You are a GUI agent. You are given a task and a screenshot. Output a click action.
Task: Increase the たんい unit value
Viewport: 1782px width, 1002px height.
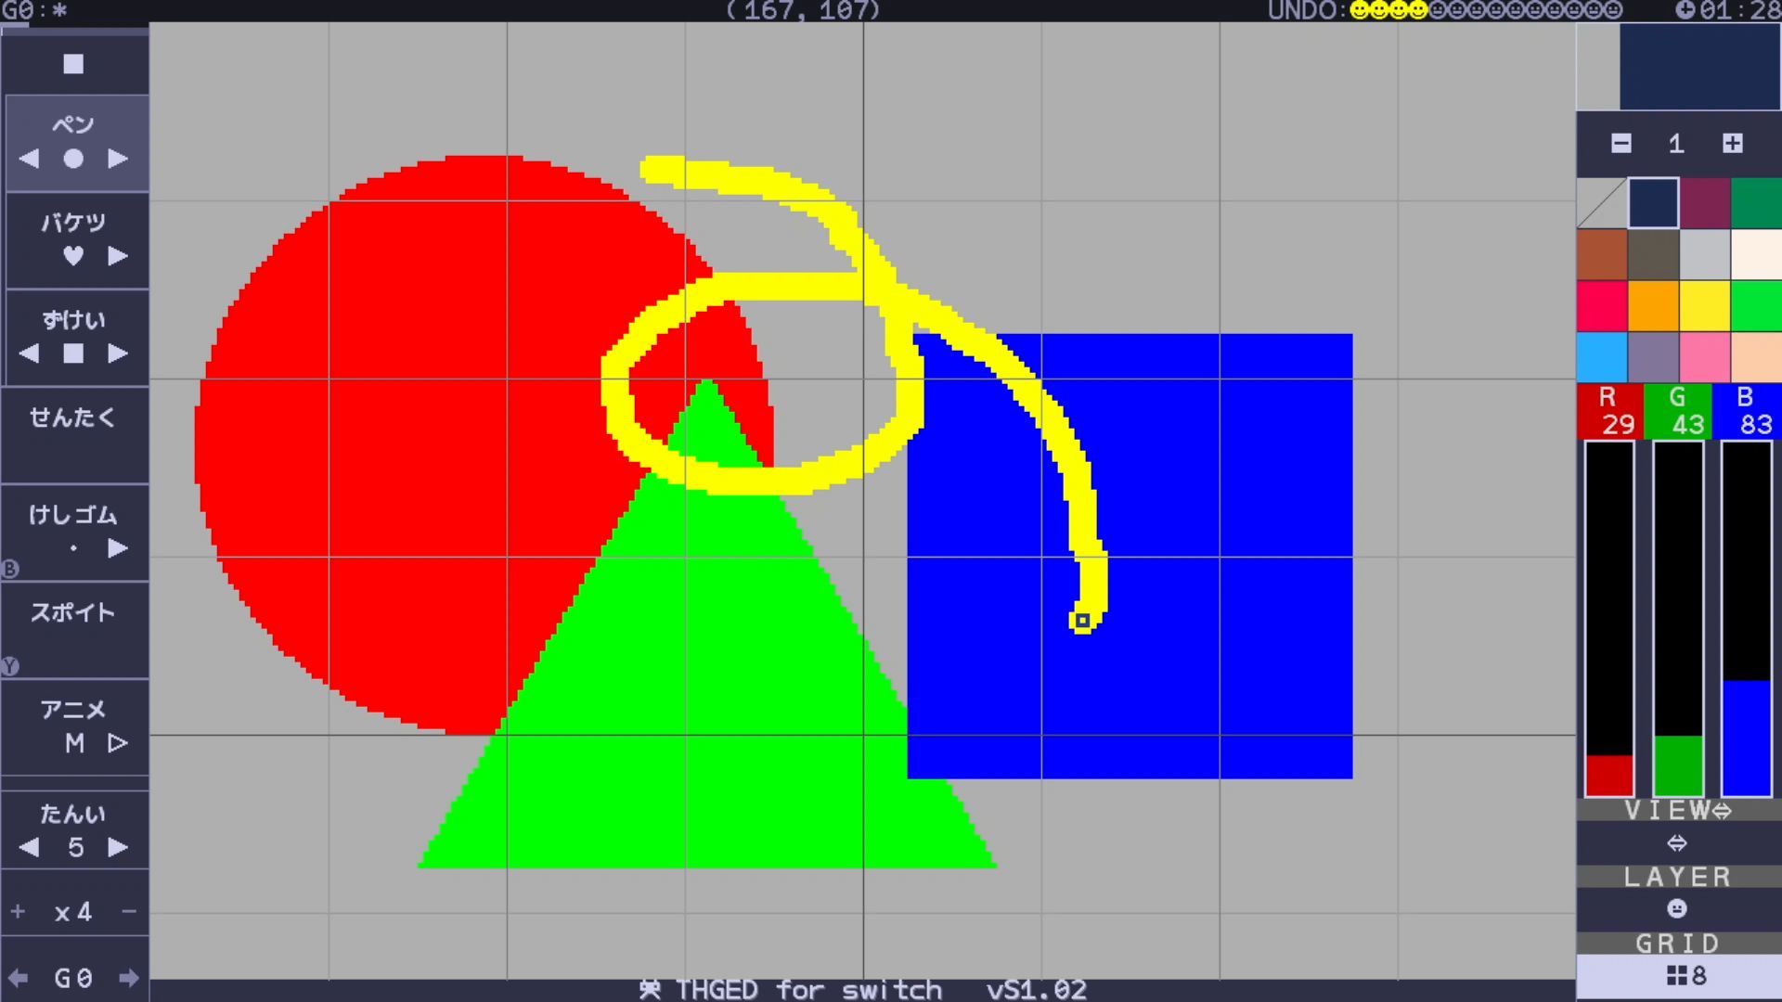tap(118, 847)
